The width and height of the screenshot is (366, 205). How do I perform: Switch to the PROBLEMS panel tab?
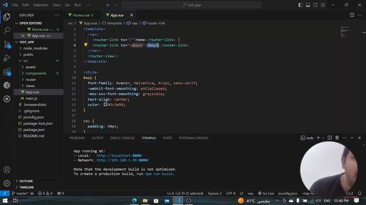(77, 138)
